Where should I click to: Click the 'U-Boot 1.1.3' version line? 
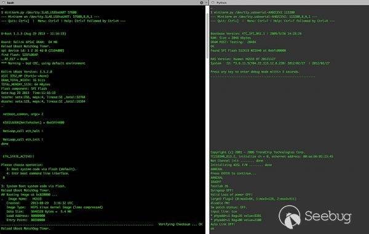tap(34, 34)
